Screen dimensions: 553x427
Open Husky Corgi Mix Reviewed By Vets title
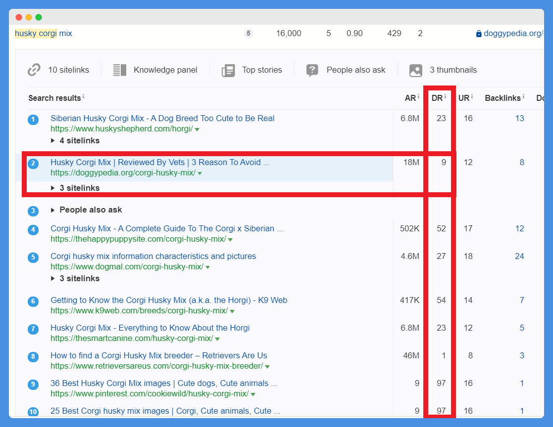click(160, 162)
